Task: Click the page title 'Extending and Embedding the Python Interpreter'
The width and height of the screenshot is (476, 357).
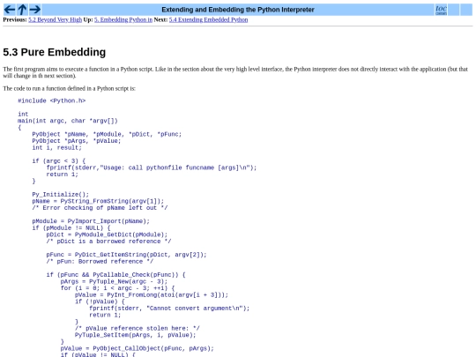Action: 238,10
